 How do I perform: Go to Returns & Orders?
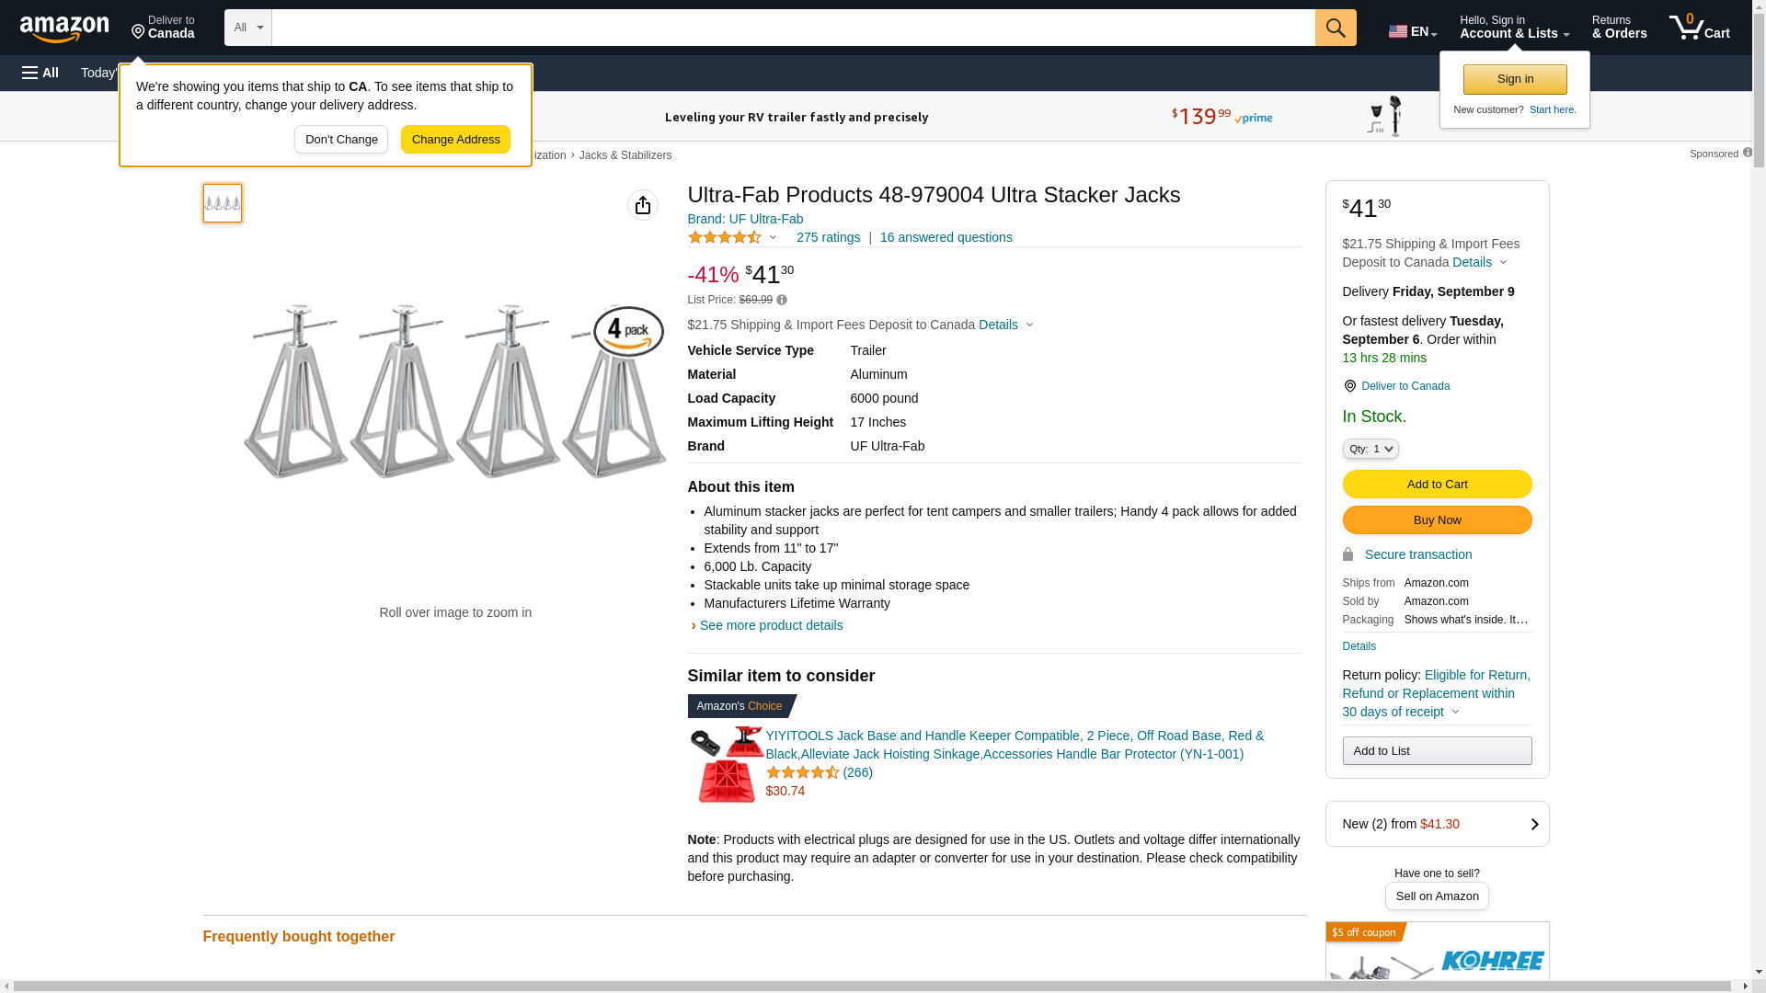point(1619,28)
